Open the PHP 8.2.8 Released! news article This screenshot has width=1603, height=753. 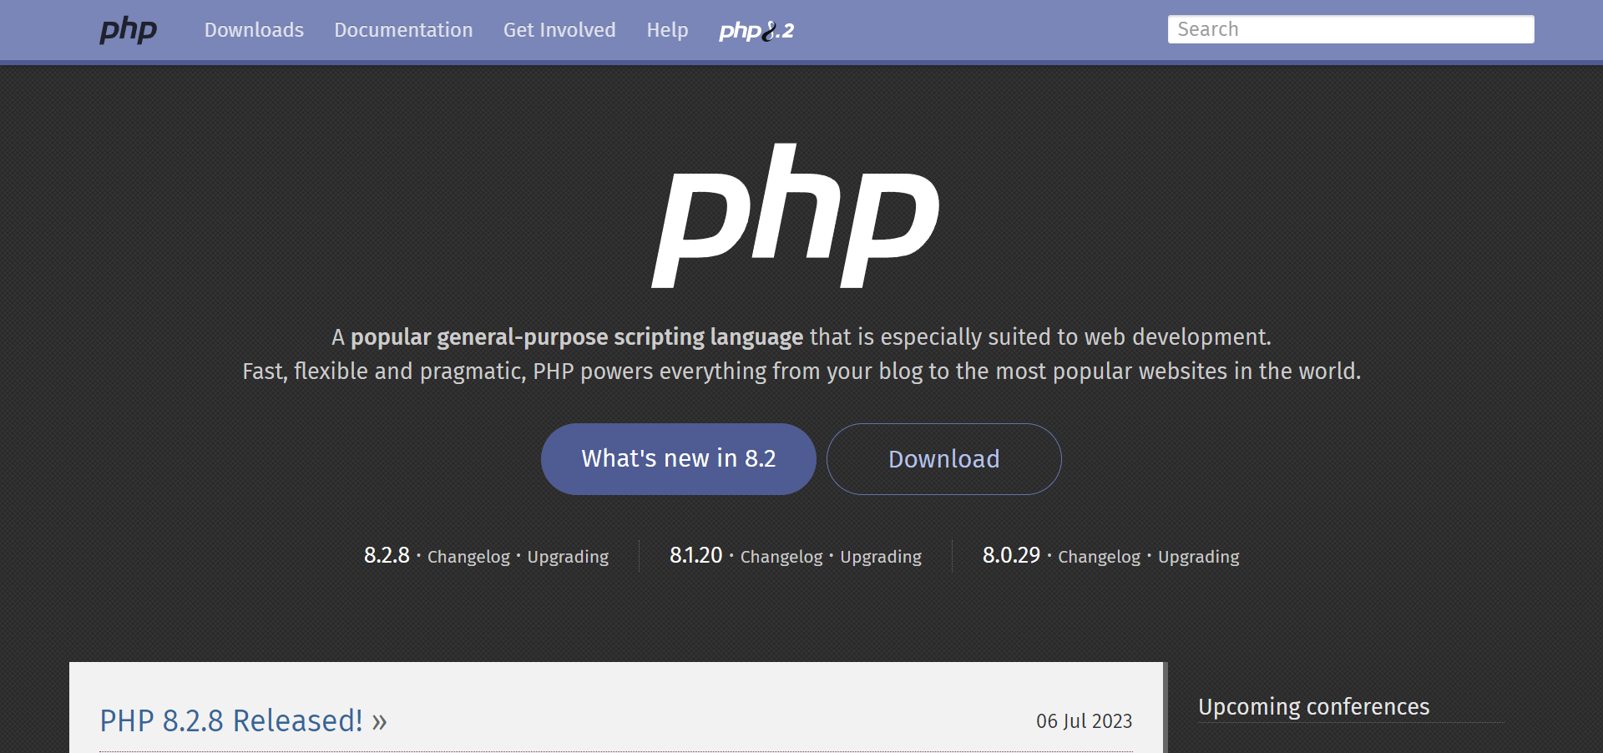tap(243, 720)
